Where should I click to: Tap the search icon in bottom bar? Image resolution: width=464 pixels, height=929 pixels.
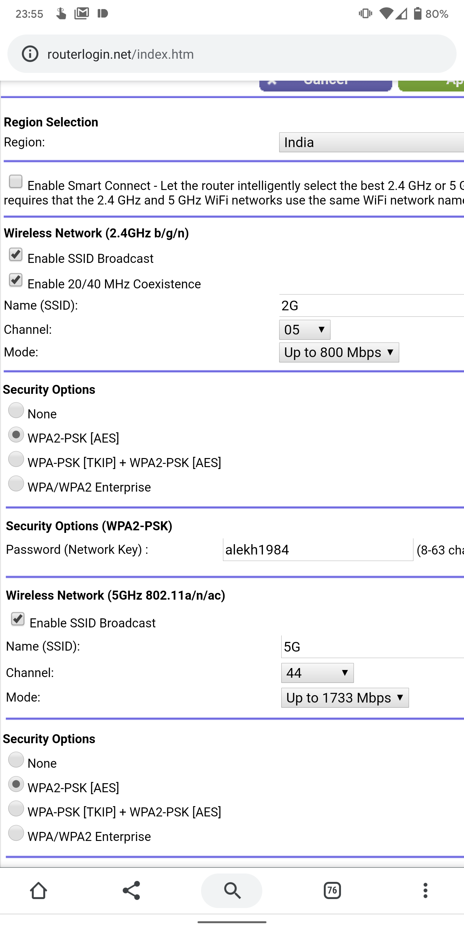tap(232, 890)
